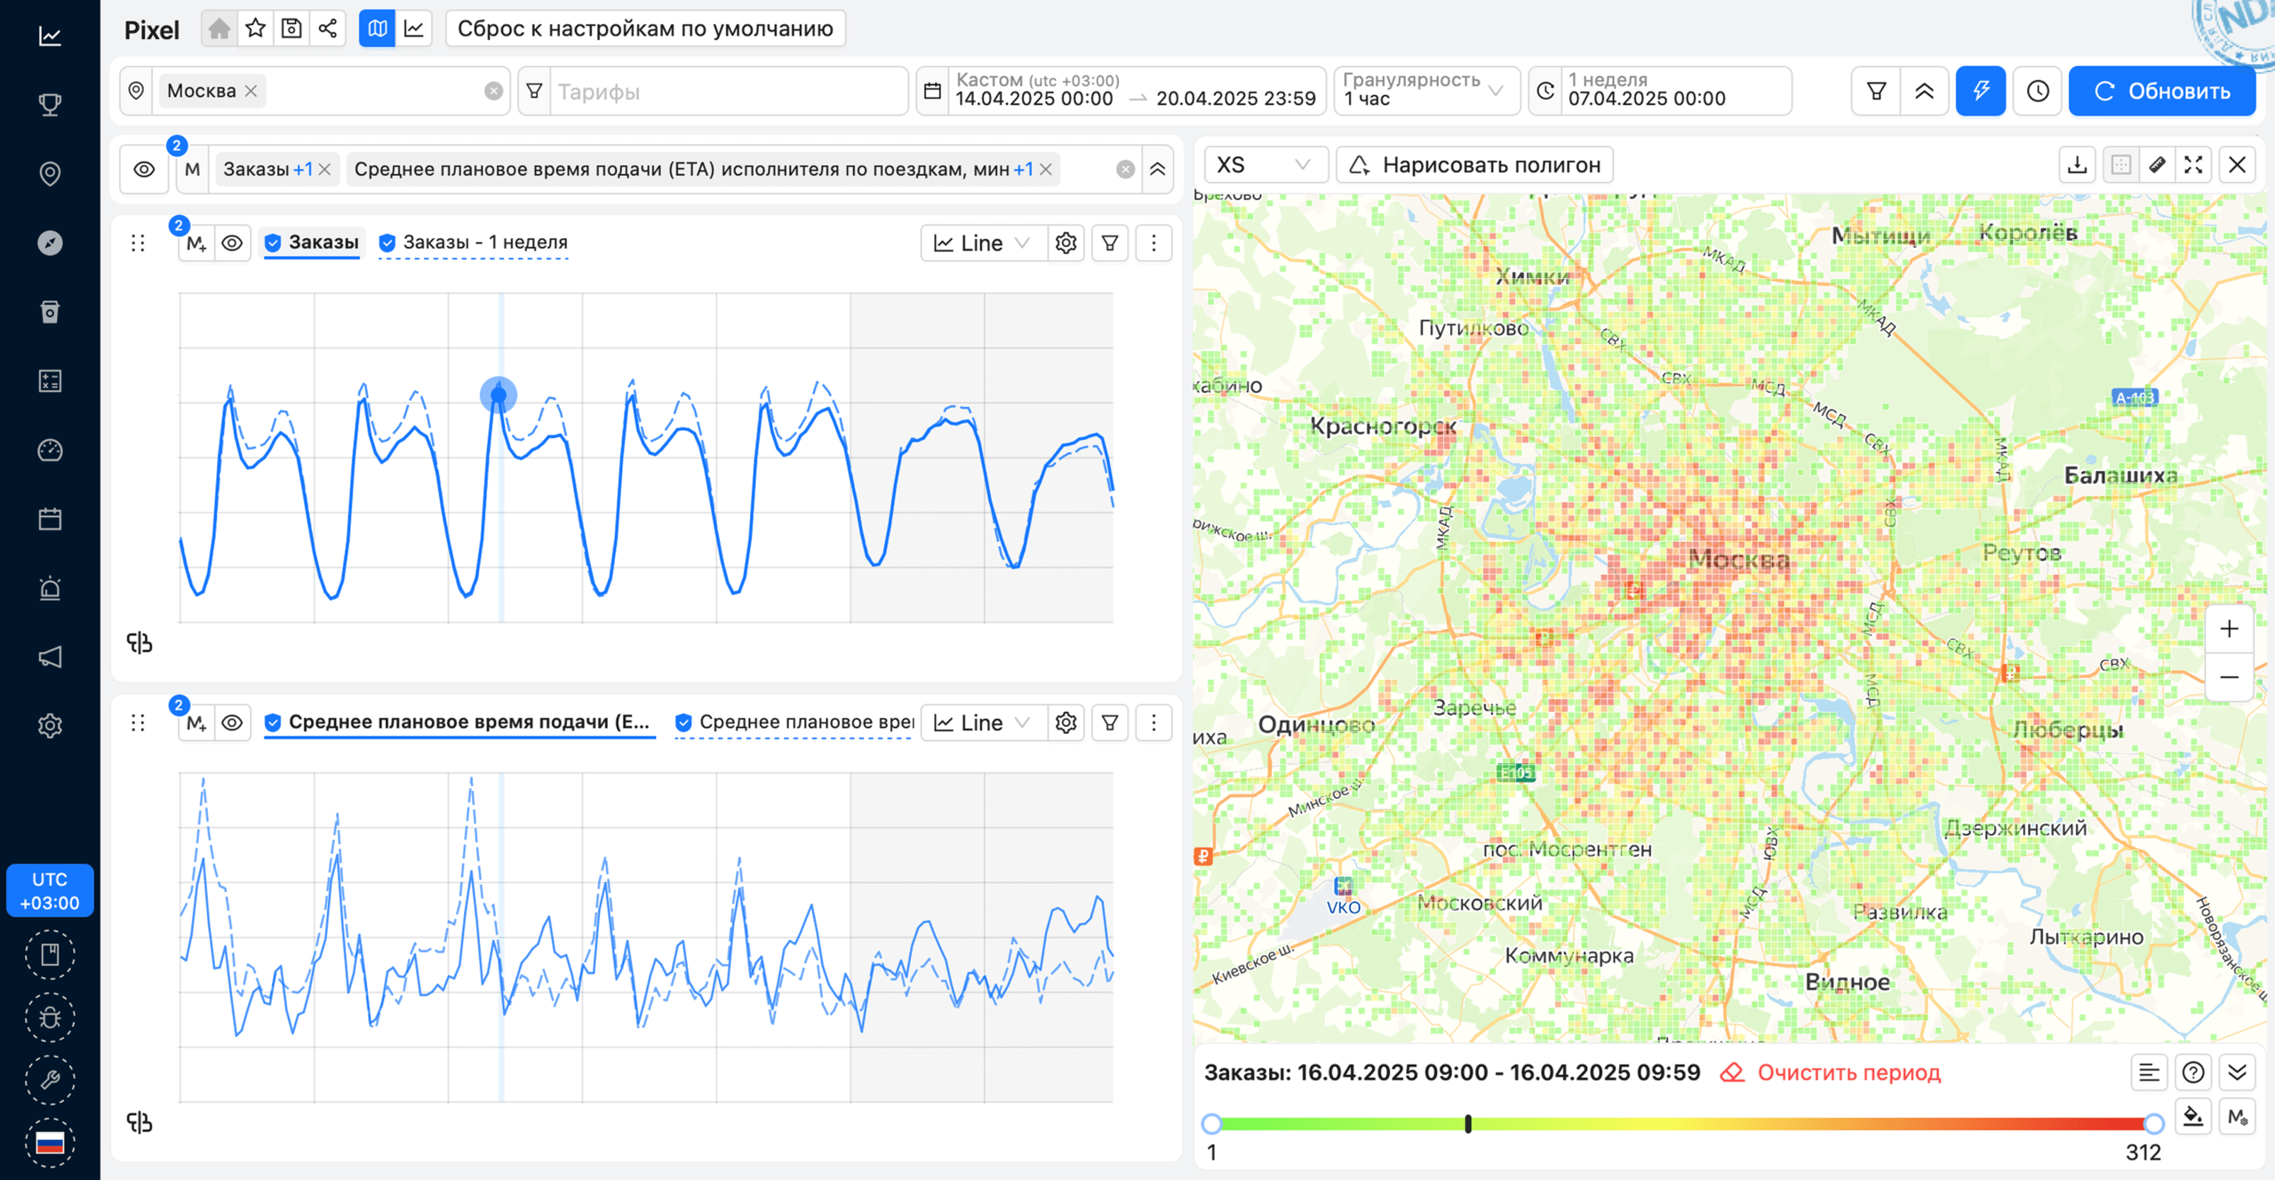This screenshot has height=1180, width=2275.
Task: Switch to the map view tab
Action: [x=377, y=28]
